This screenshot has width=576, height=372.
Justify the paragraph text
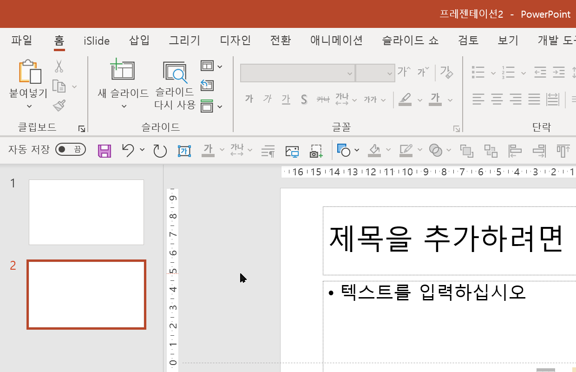point(534,99)
